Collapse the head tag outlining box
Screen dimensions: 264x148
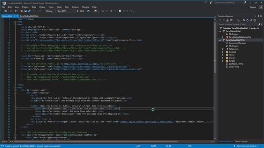tap(15, 24)
